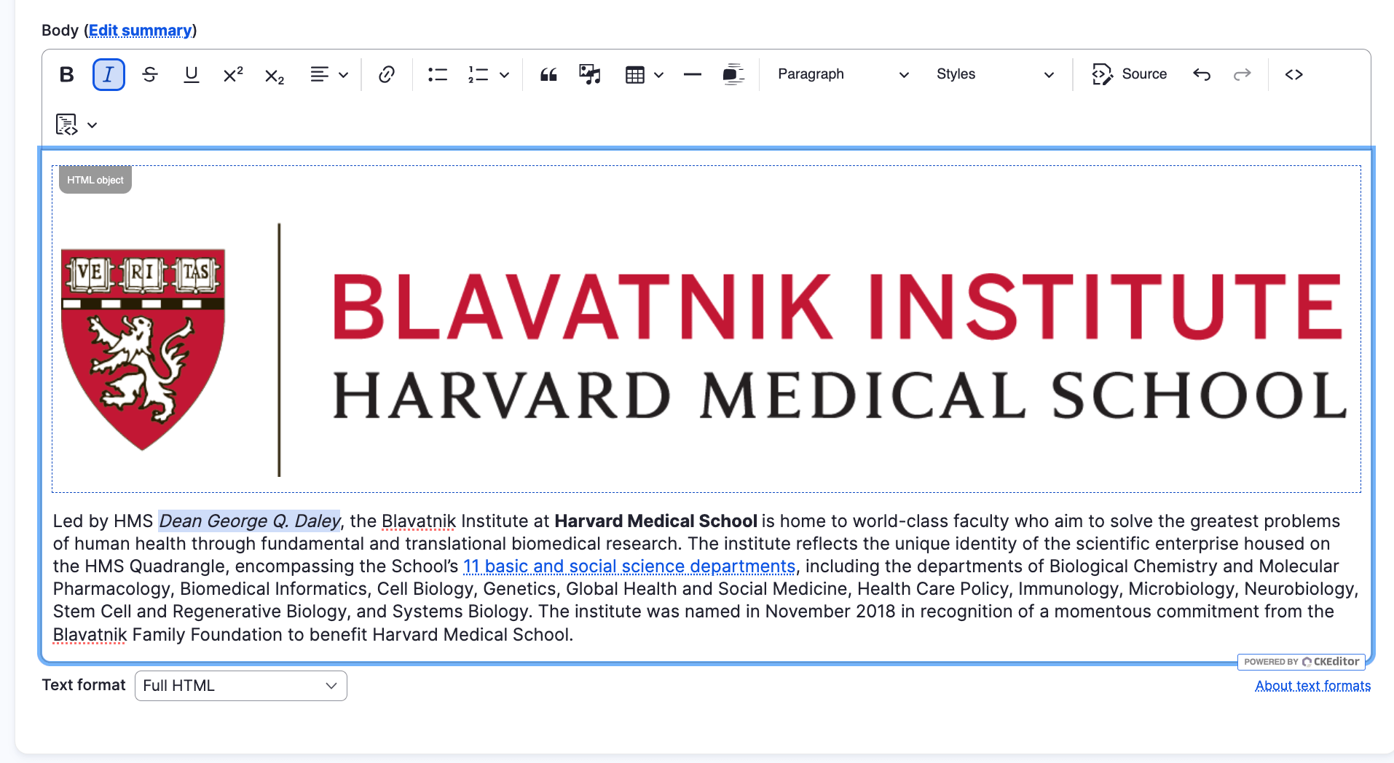1394x763 pixels.
Task: Insert a horizontal line
Action: pyautogui.click(x=693, y=74)
